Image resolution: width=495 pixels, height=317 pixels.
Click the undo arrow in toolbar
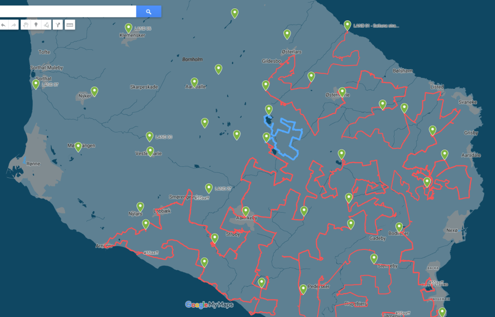pos(3,25)
